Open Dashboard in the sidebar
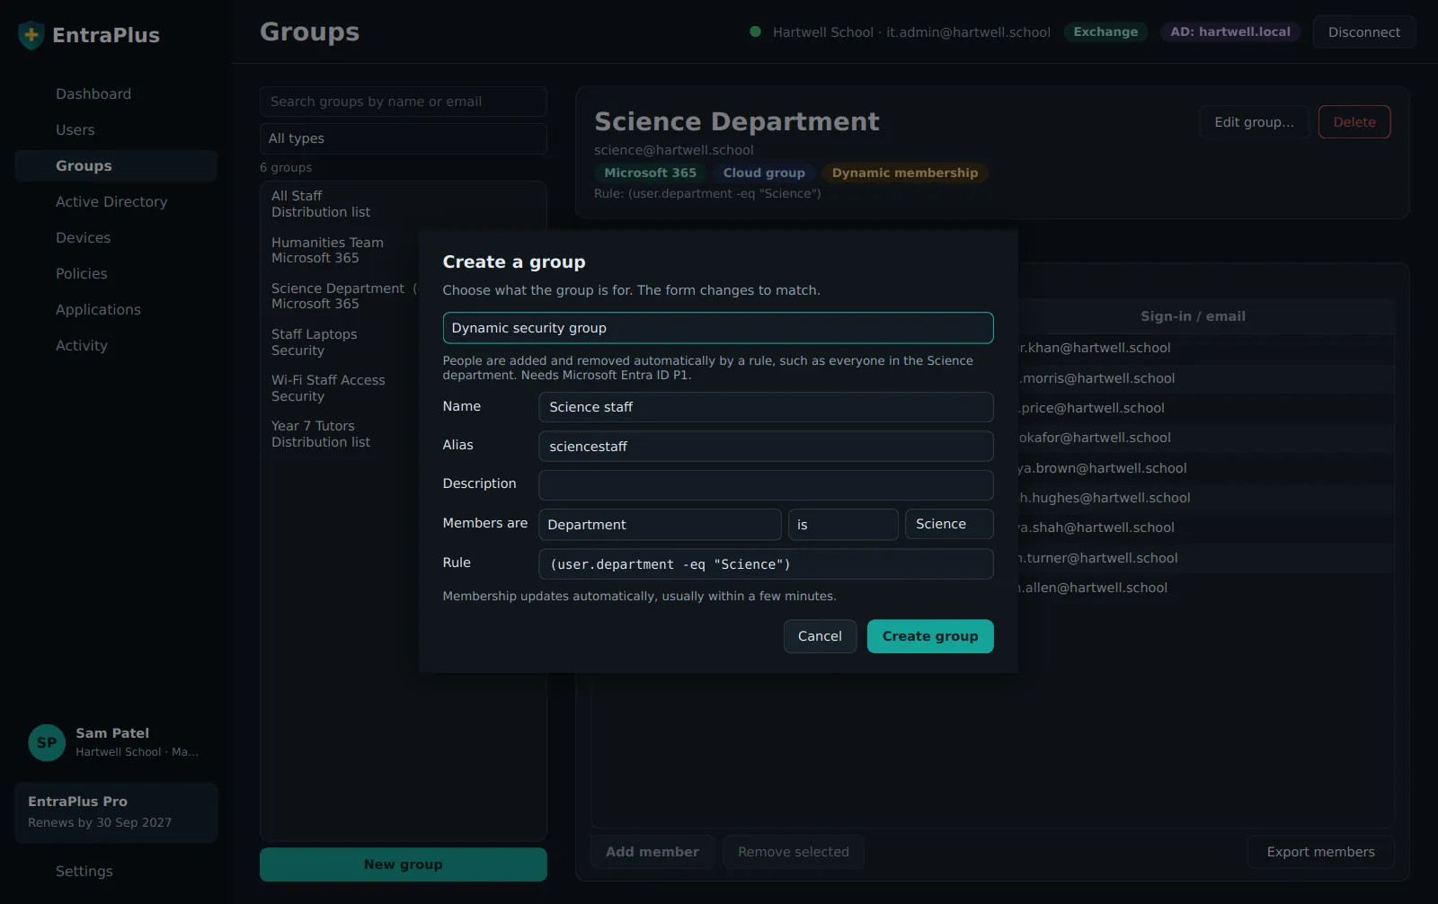 click(x=116, y=94)
